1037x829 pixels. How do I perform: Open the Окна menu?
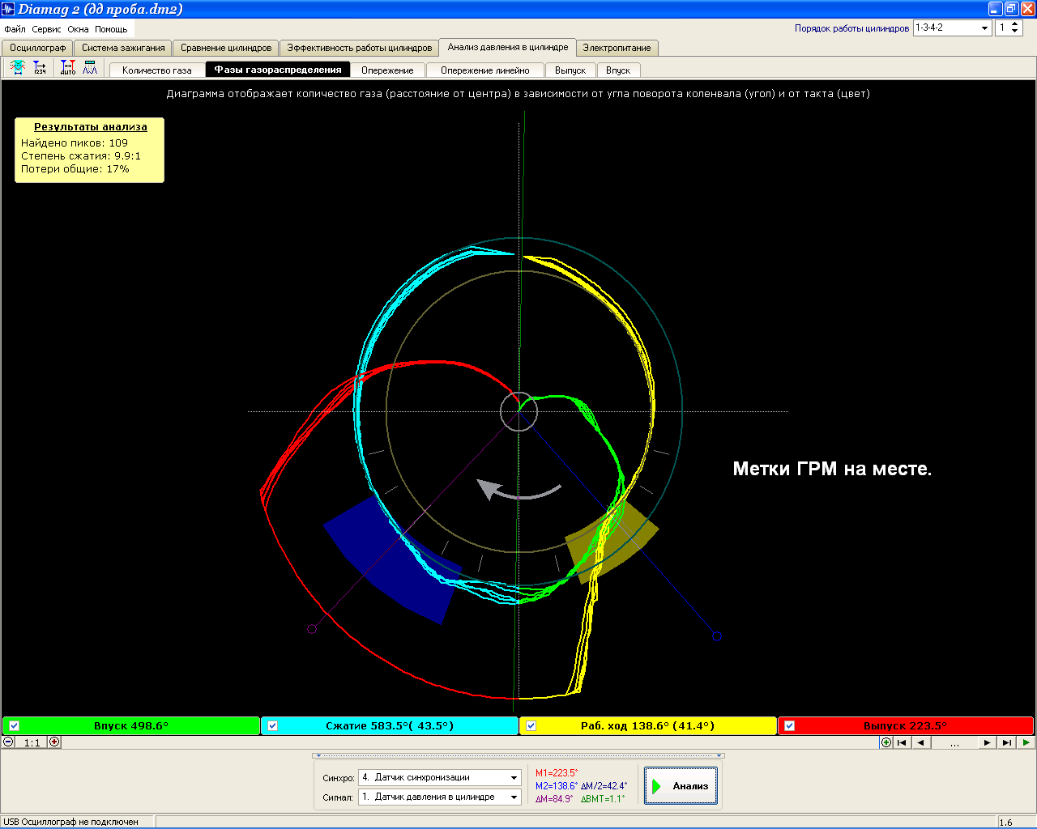[78, 29]
